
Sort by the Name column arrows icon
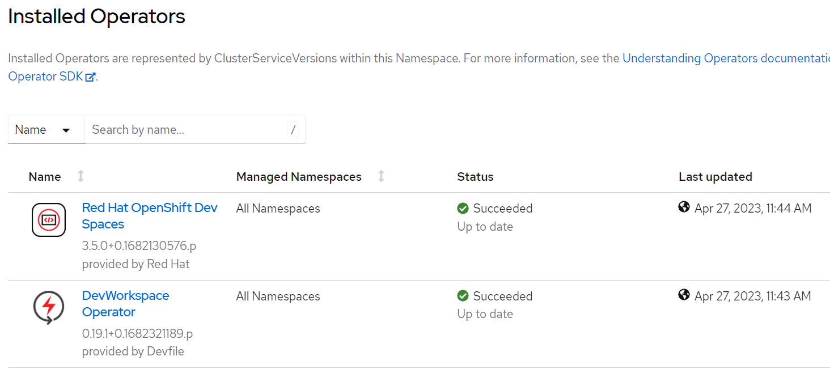tap(81, 177)
